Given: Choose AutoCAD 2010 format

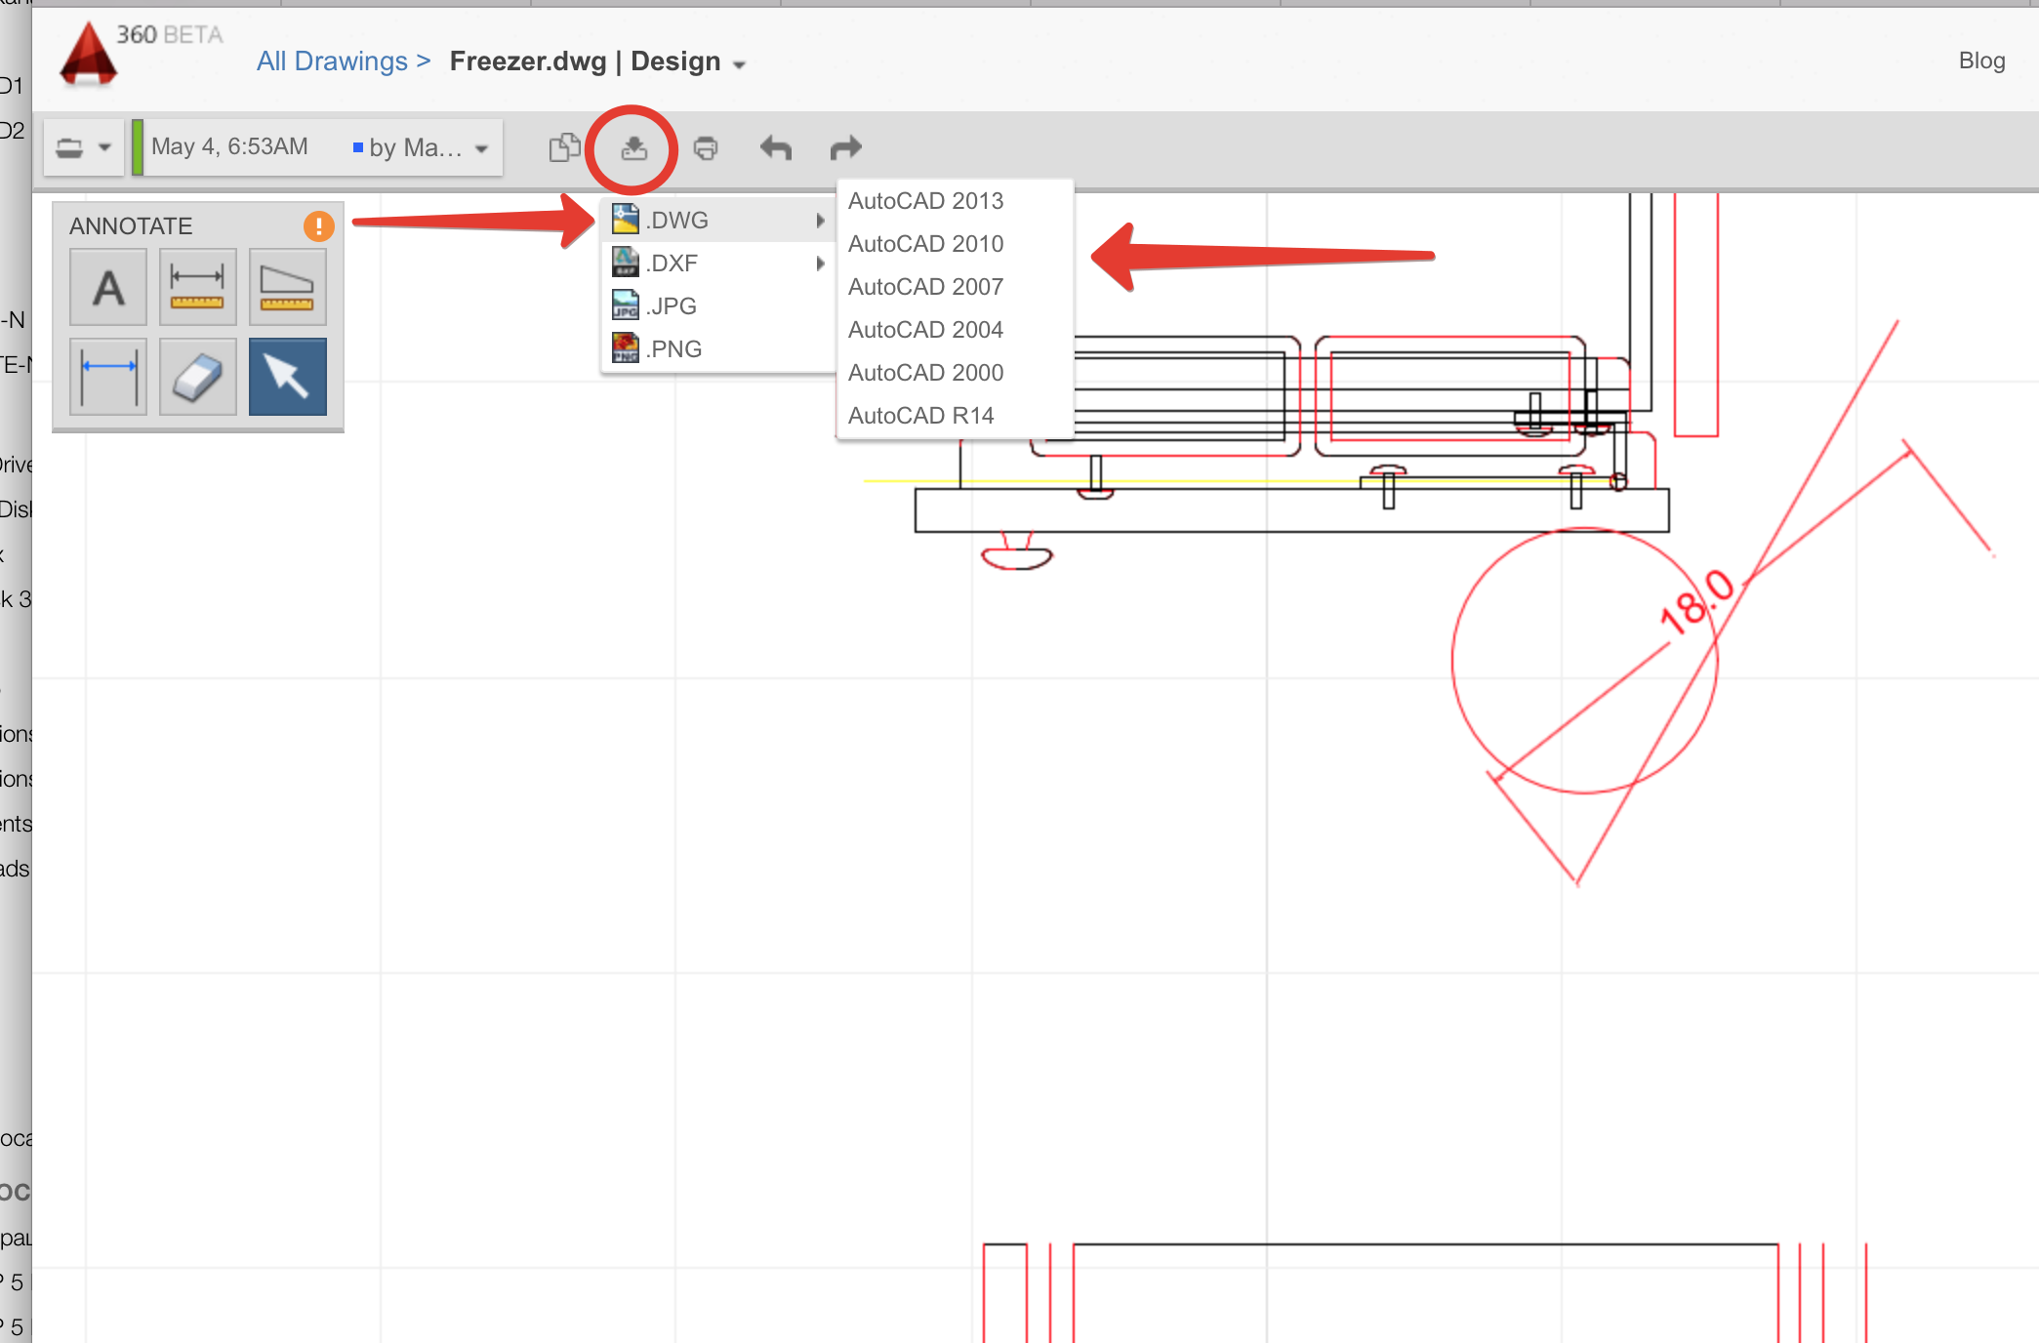Looking at the screenshot, I should (x=925, y=244).
